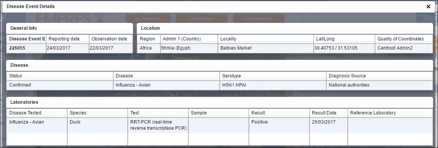Select the Centroid Admin2 cell
The height and width of the screenshot is (148, 438).
pos(404,48)
